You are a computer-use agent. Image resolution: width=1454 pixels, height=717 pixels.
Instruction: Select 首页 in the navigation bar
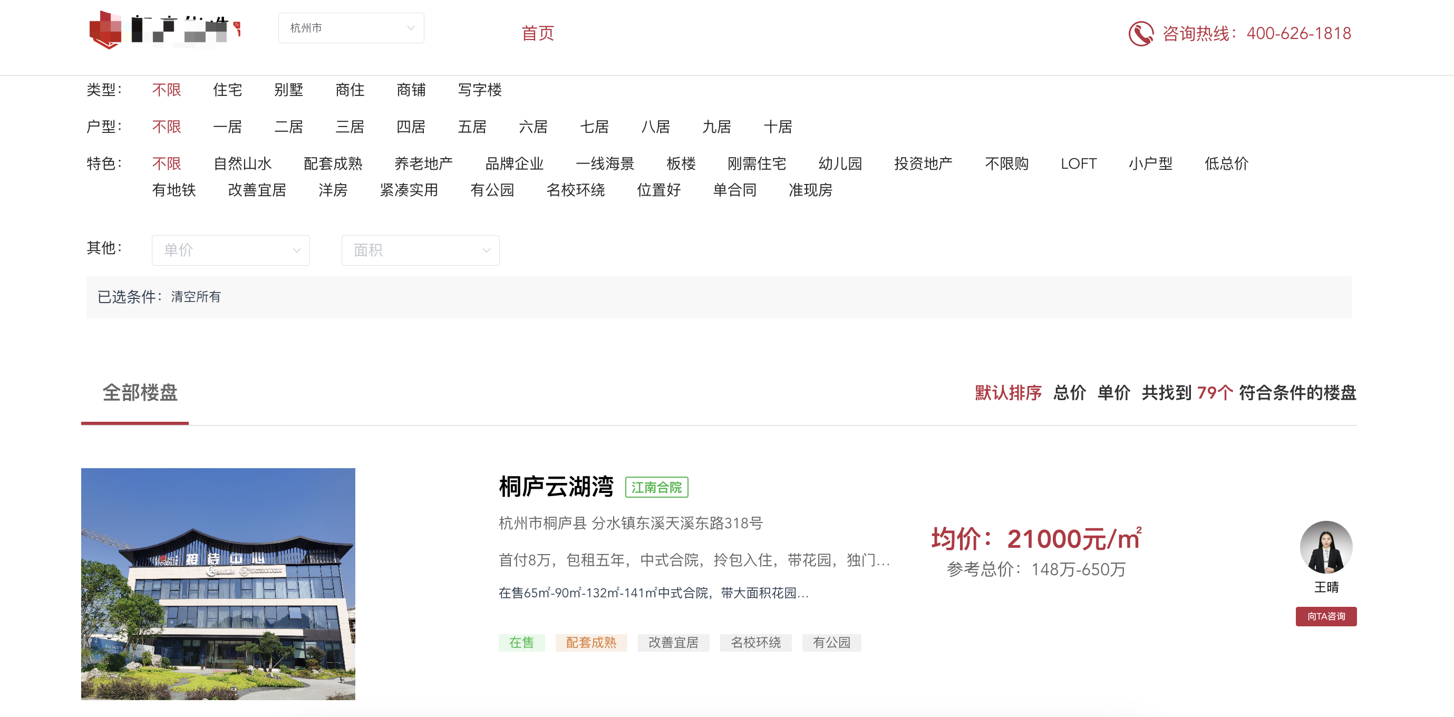point(537,33)
